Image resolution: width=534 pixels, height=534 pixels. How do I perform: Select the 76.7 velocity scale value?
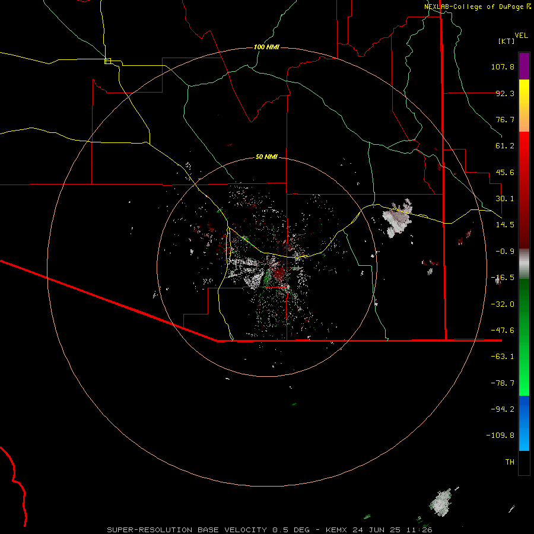[505, 119]
